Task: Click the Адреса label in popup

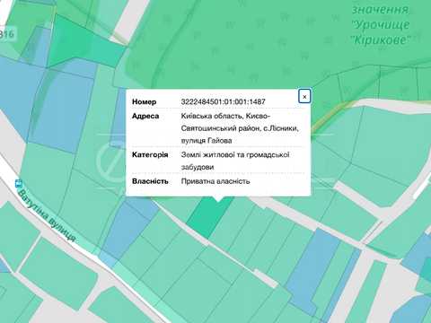Action: pos(145,116)
